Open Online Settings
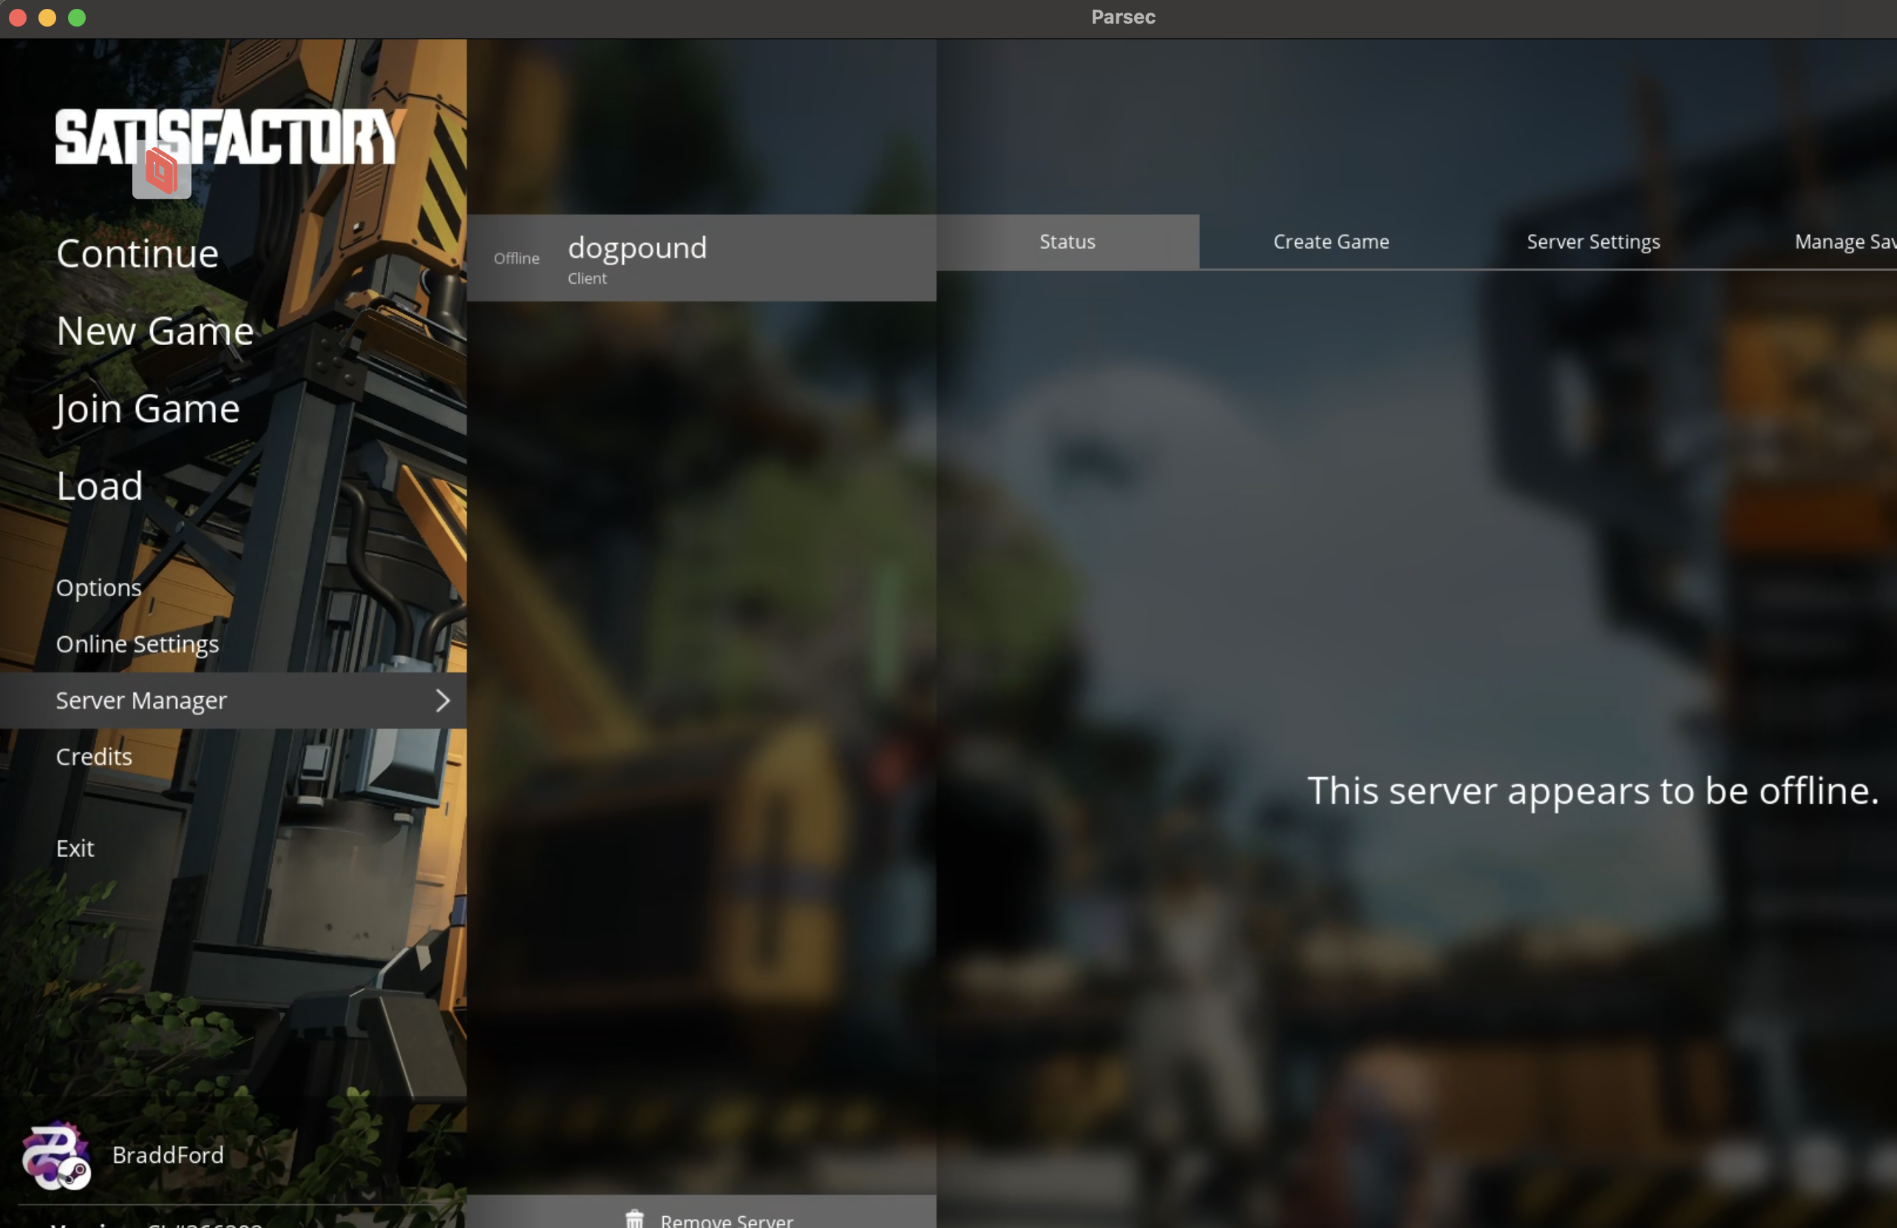 (x=137, y=644)
